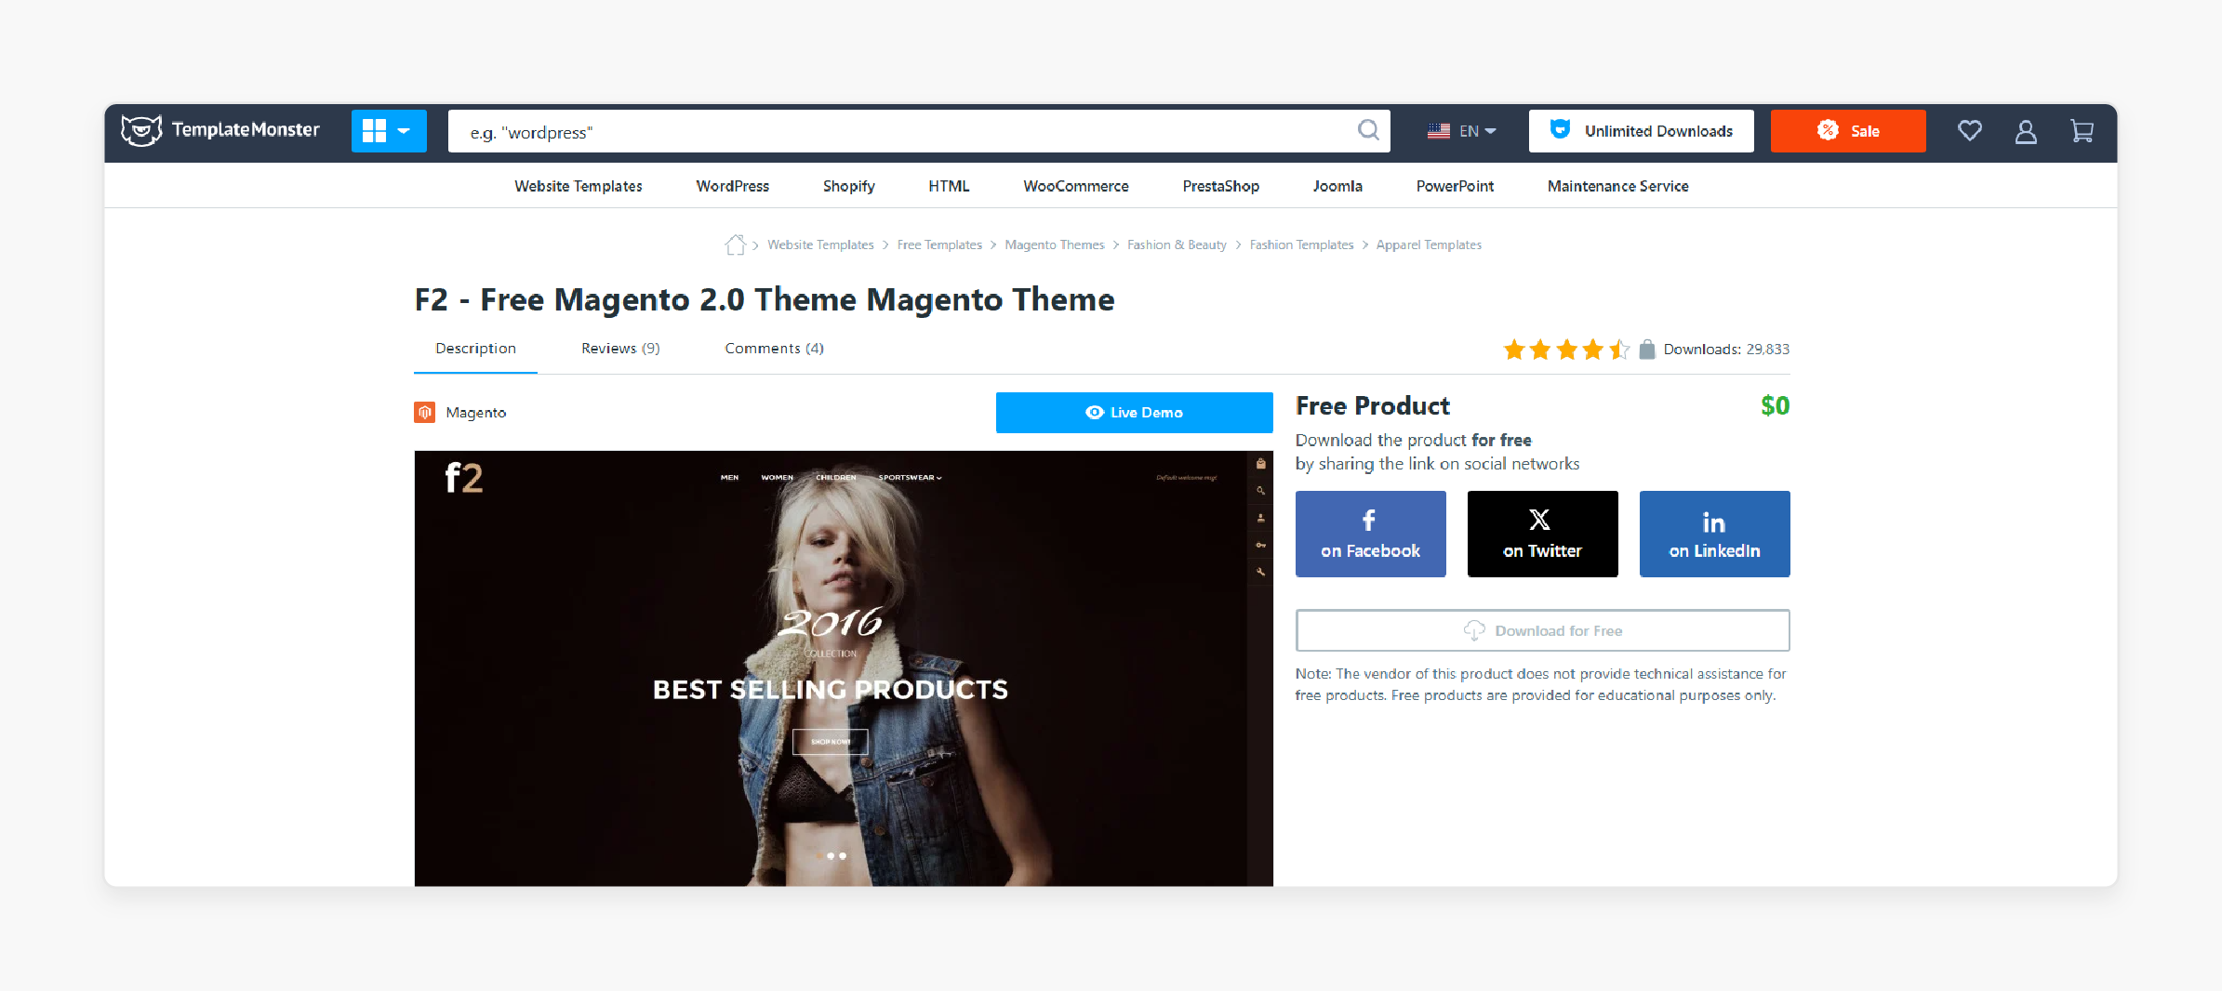Switch to Reviews (9) tab

(620, 349)
